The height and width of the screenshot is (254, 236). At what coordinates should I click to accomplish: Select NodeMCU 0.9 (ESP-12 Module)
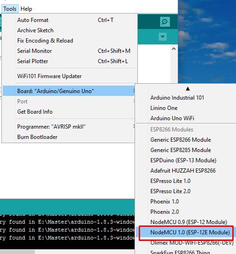click(186, 222)
